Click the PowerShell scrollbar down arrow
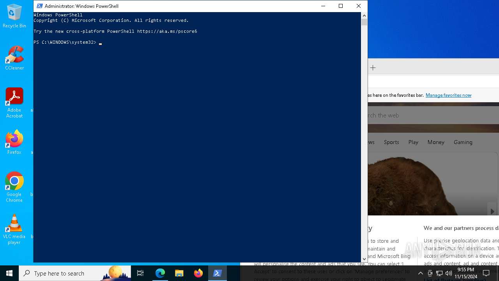This screenshot has width=499, height=281. click(364, 259)
